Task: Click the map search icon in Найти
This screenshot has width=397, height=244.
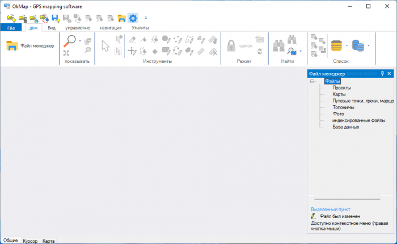Action: 292,52
